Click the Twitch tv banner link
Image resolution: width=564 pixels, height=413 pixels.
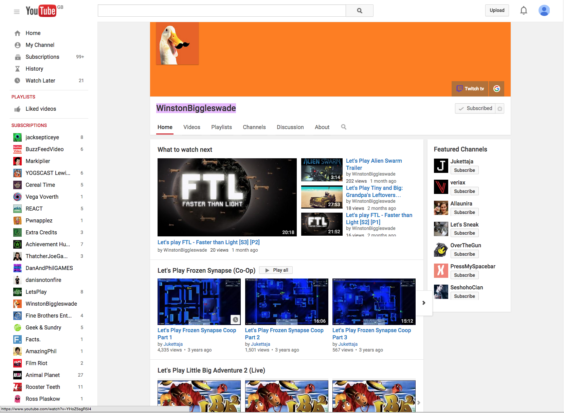pyautogui.click(x=470, y=89)
